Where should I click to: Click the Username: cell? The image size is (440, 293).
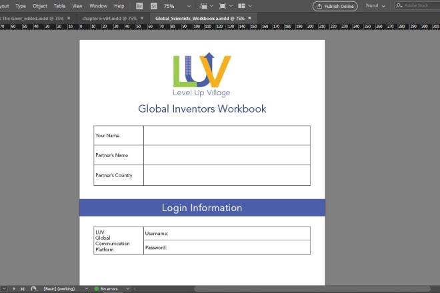[x=227, y=233]
